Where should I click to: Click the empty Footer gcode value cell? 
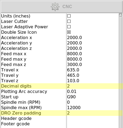tap(93, 124)
